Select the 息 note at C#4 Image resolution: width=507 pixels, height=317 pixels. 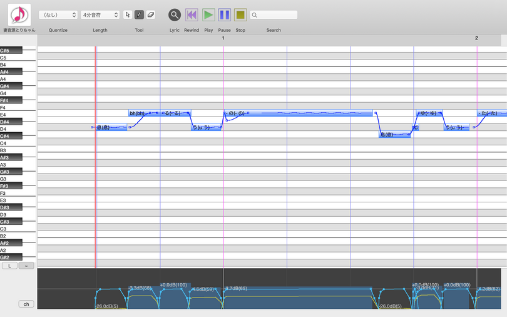click(394, 135)
